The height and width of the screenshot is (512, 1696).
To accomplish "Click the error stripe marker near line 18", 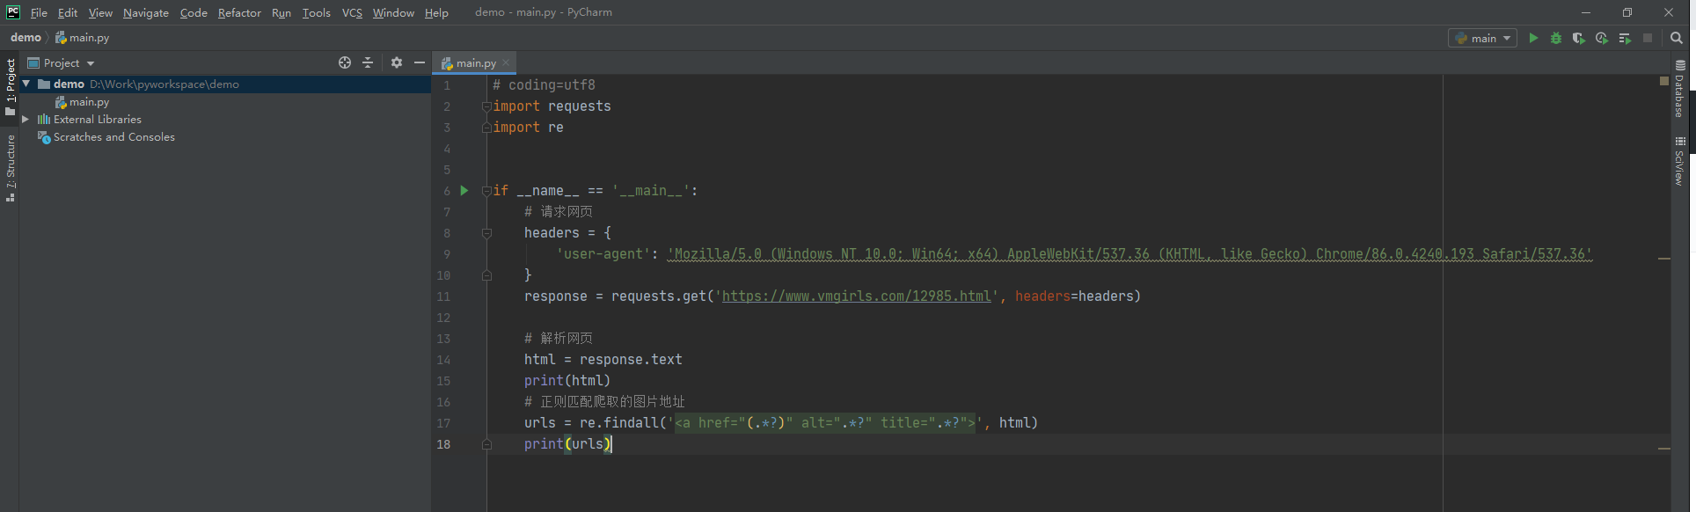I will pyautogui.click(x=1663, y=449).
